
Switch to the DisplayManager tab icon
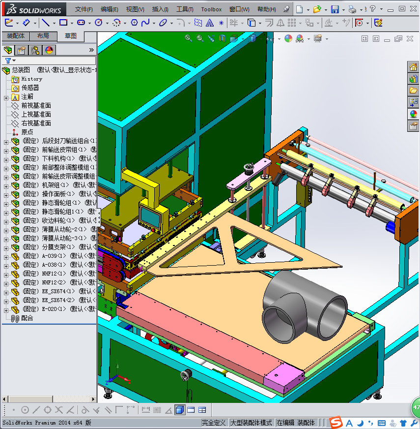pos(49,50)
